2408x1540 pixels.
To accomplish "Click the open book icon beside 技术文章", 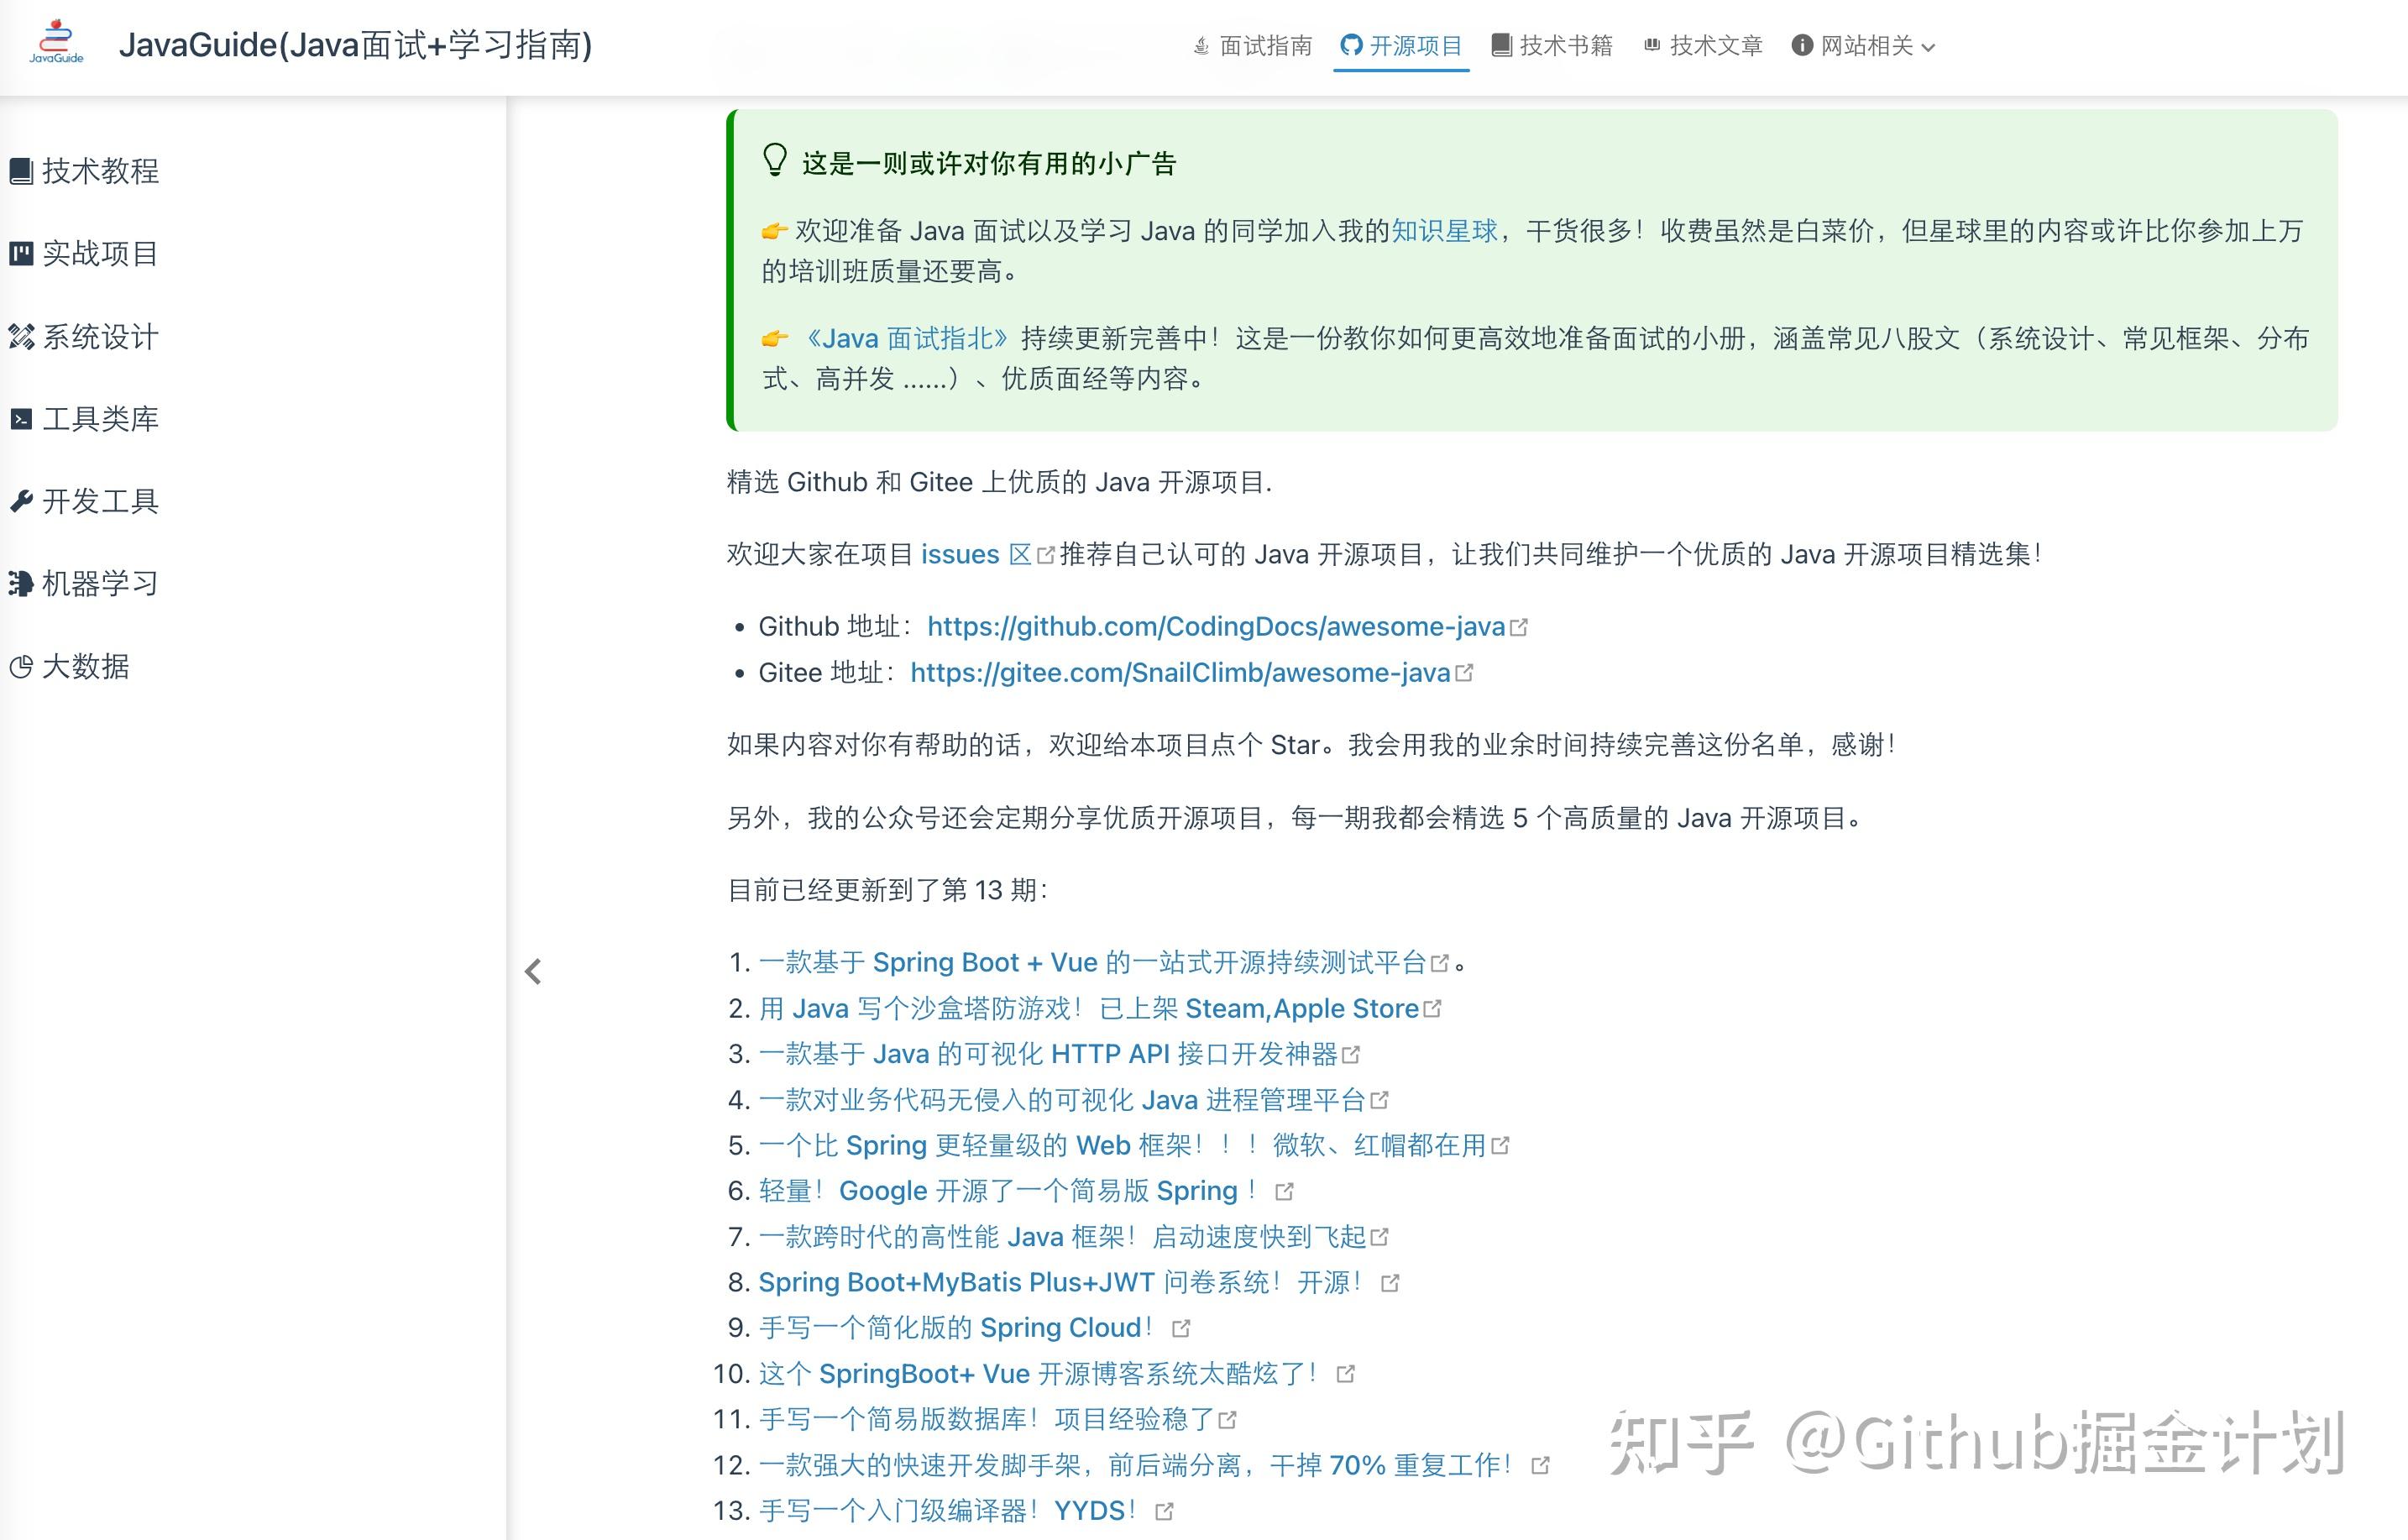I will (1652, 45).
